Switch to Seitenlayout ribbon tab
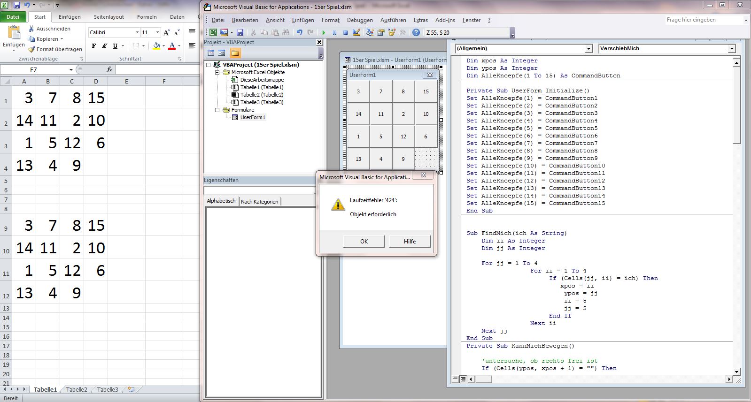 click(109, 17)
